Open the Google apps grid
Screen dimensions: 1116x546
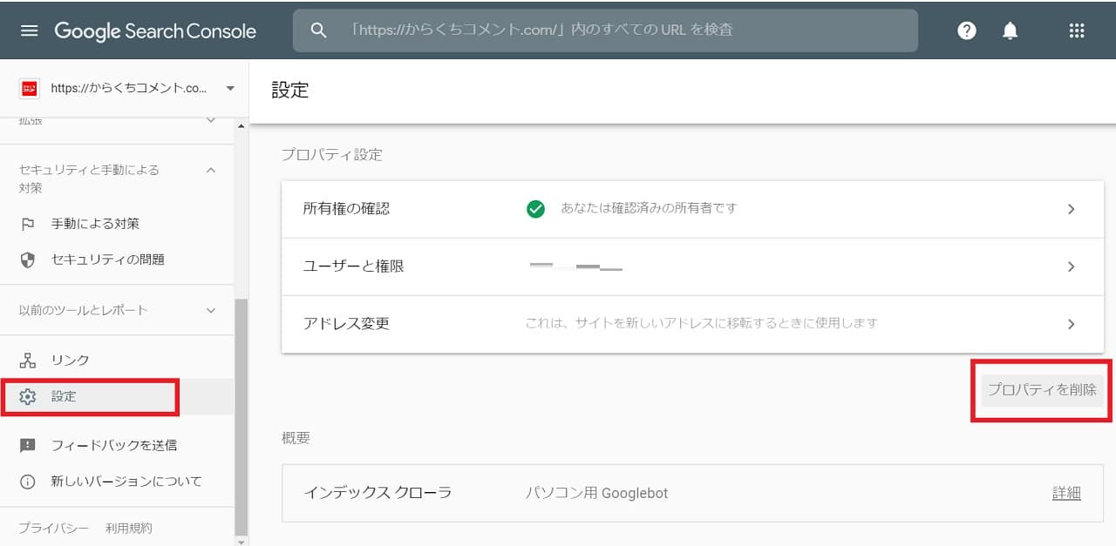(1077, 30)
